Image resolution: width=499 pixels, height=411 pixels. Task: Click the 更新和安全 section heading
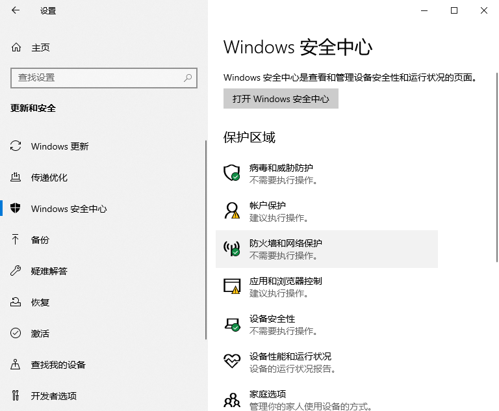point(33,109)
